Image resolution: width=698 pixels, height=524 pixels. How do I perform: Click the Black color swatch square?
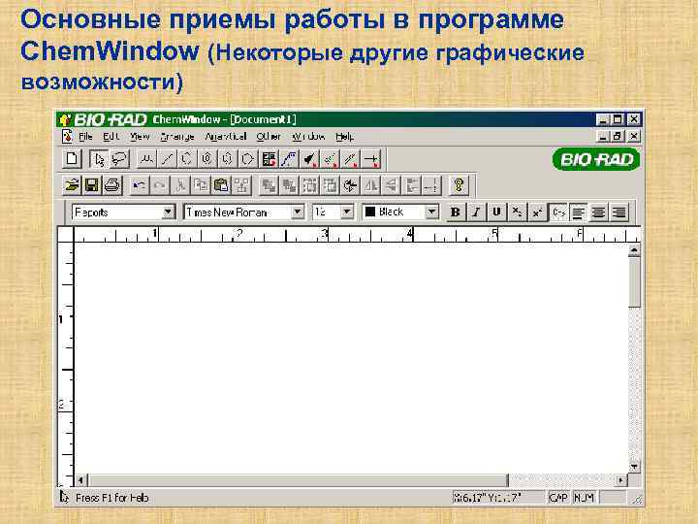coord(370,212)
